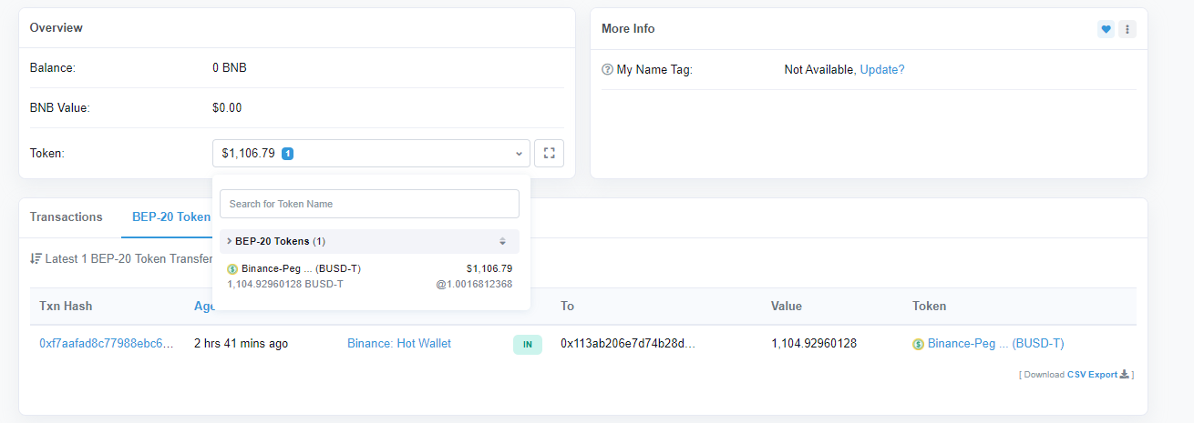Click the heart icon in More Info
The height and width of the screenshot is (423, 1194).
click(x=1106, y=29)
